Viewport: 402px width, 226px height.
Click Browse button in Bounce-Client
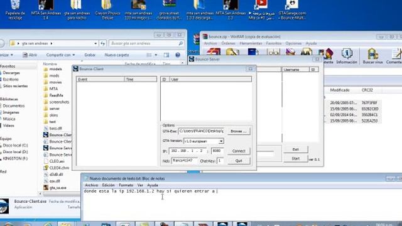[x=239, y=131]
